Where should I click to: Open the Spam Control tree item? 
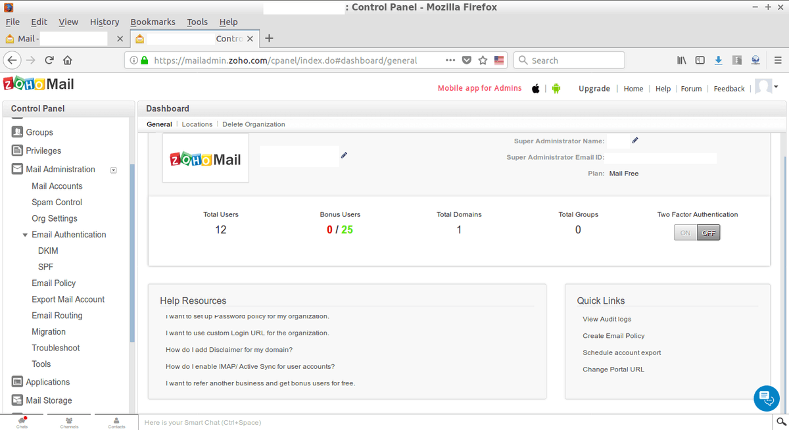(57, 203)
